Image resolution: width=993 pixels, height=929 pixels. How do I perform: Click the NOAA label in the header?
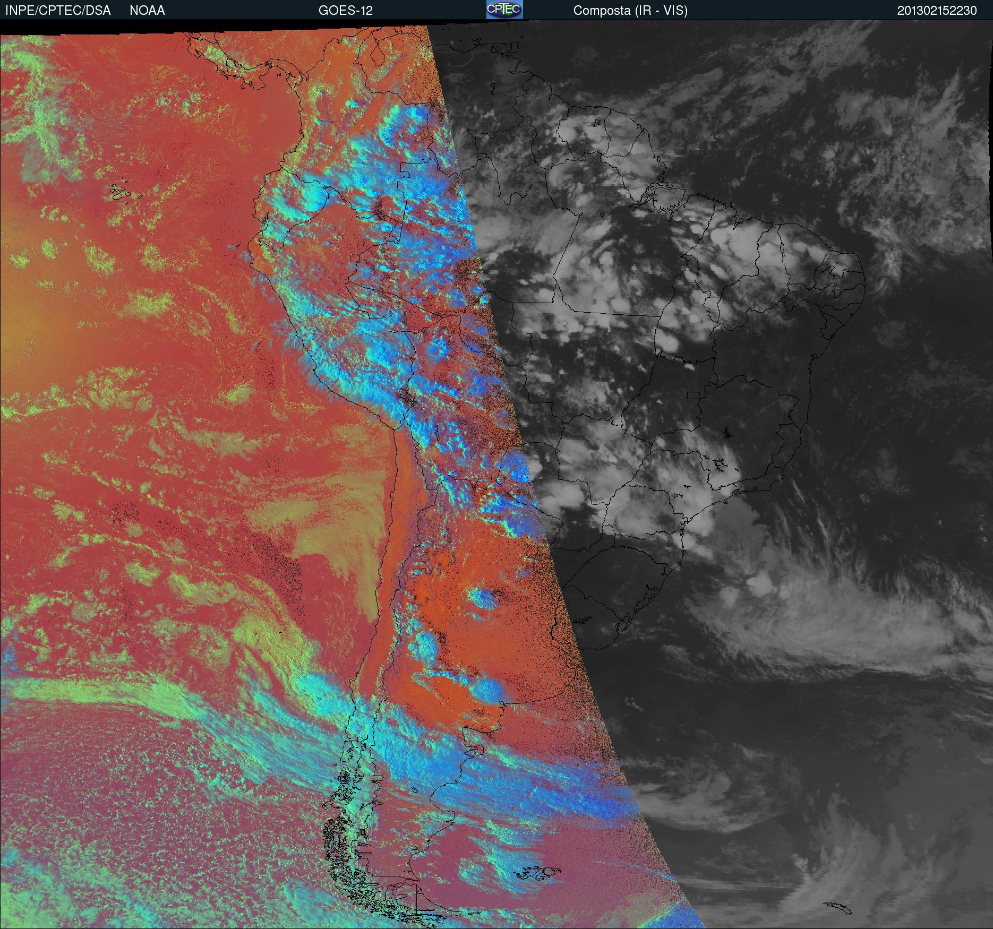pyautogui.click(x=147, y=11)
